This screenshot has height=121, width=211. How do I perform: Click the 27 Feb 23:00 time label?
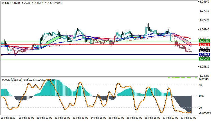[x=188, y=118]
